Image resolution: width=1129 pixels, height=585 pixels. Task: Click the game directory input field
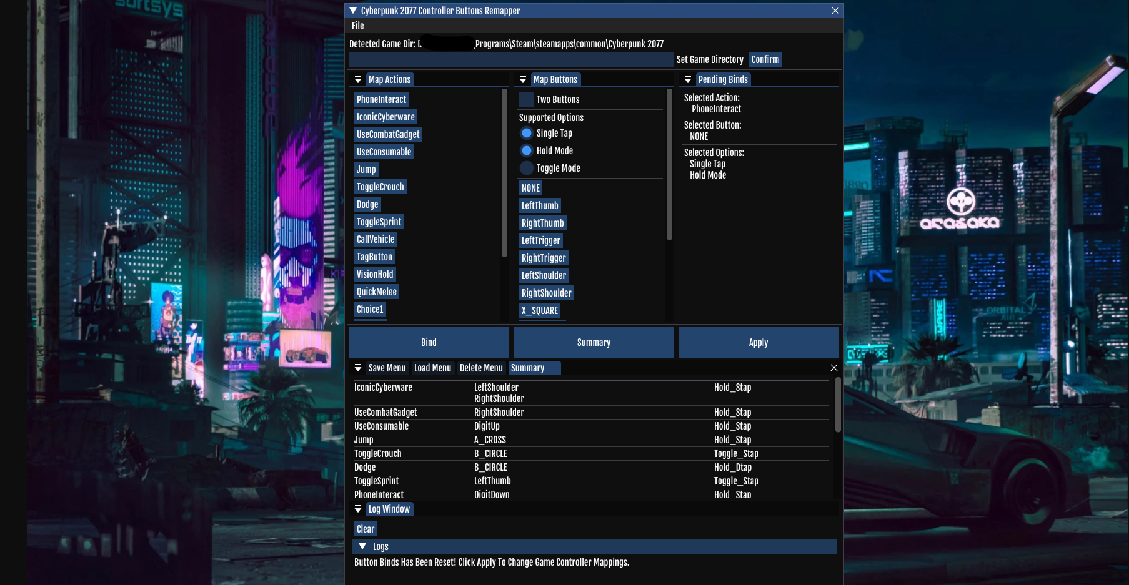pos(511,59)
